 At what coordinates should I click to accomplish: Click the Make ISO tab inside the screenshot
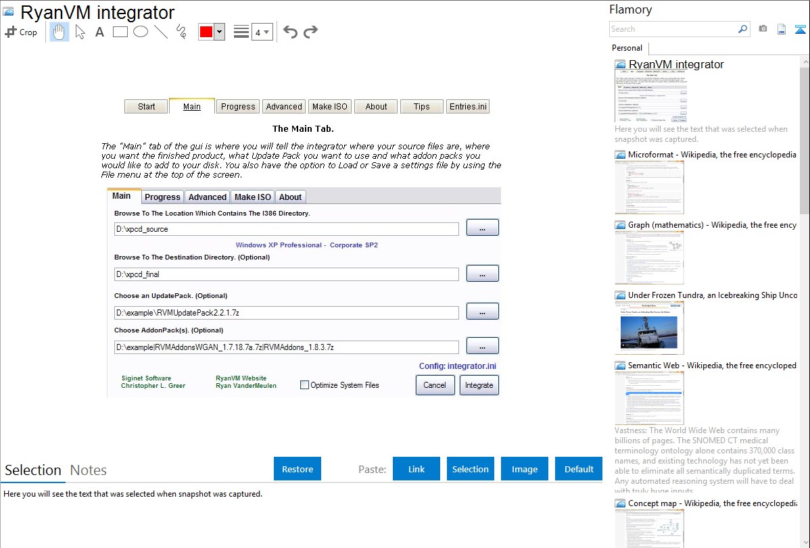point(253,197)
